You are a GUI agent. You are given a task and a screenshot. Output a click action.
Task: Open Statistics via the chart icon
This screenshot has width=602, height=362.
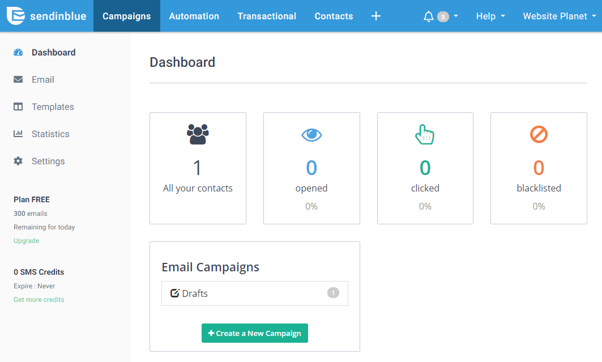[x=17, y=134]
